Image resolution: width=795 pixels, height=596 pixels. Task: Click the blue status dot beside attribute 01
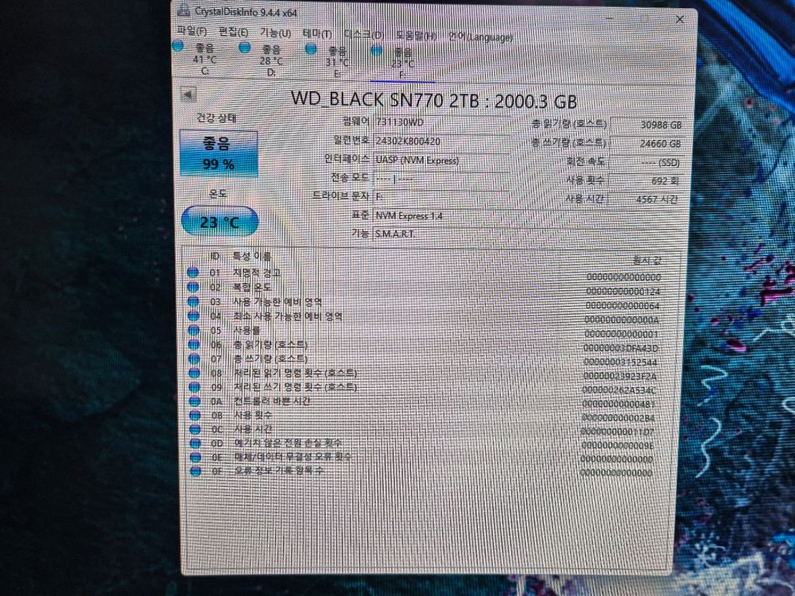[x=193, y=274]
